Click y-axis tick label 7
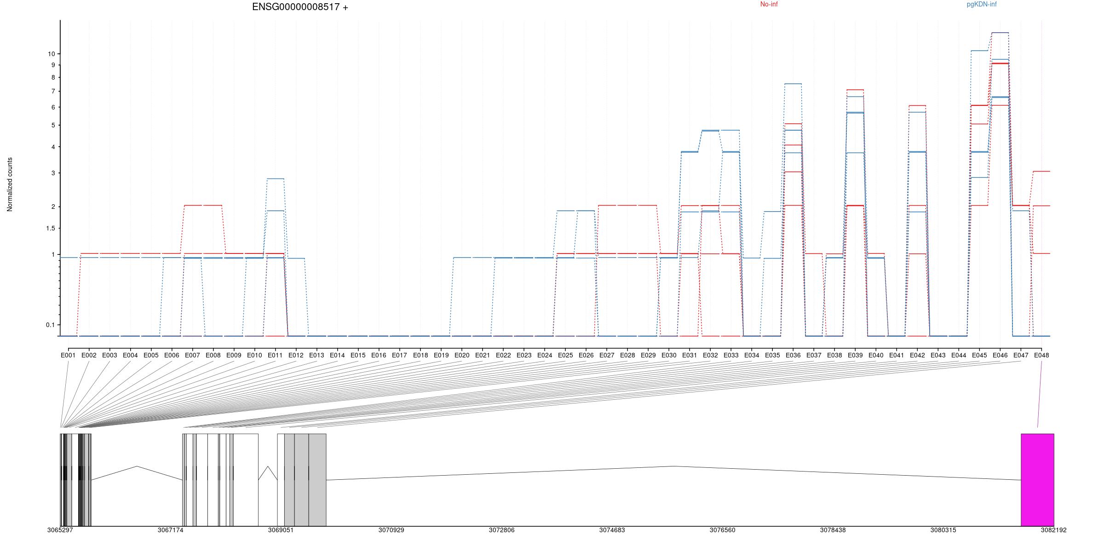 coord(53,92)
